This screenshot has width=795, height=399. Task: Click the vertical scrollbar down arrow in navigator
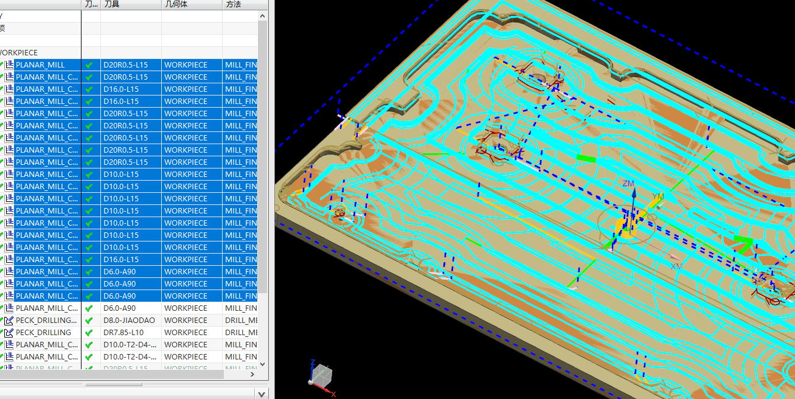[263, 364]
